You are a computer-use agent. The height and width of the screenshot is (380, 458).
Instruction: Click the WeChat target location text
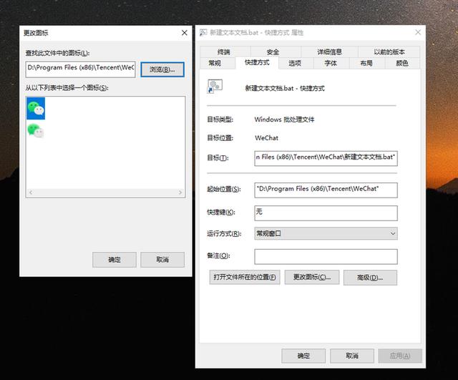[x=266, y=138]
